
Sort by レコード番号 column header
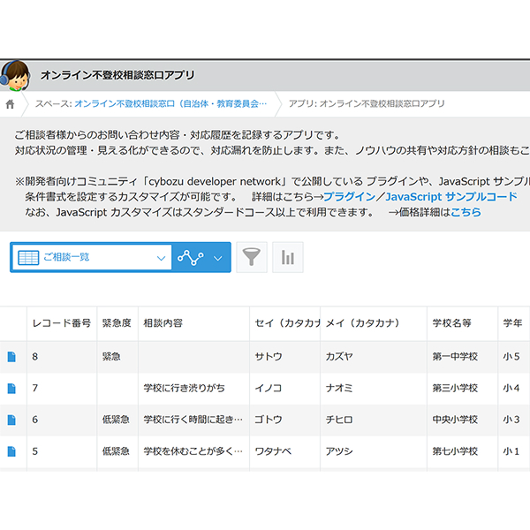[61, 323]
